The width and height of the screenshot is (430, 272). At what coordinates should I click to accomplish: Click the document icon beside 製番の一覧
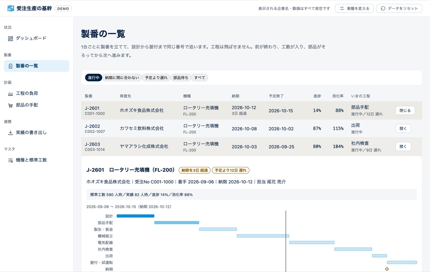point(10,66)
